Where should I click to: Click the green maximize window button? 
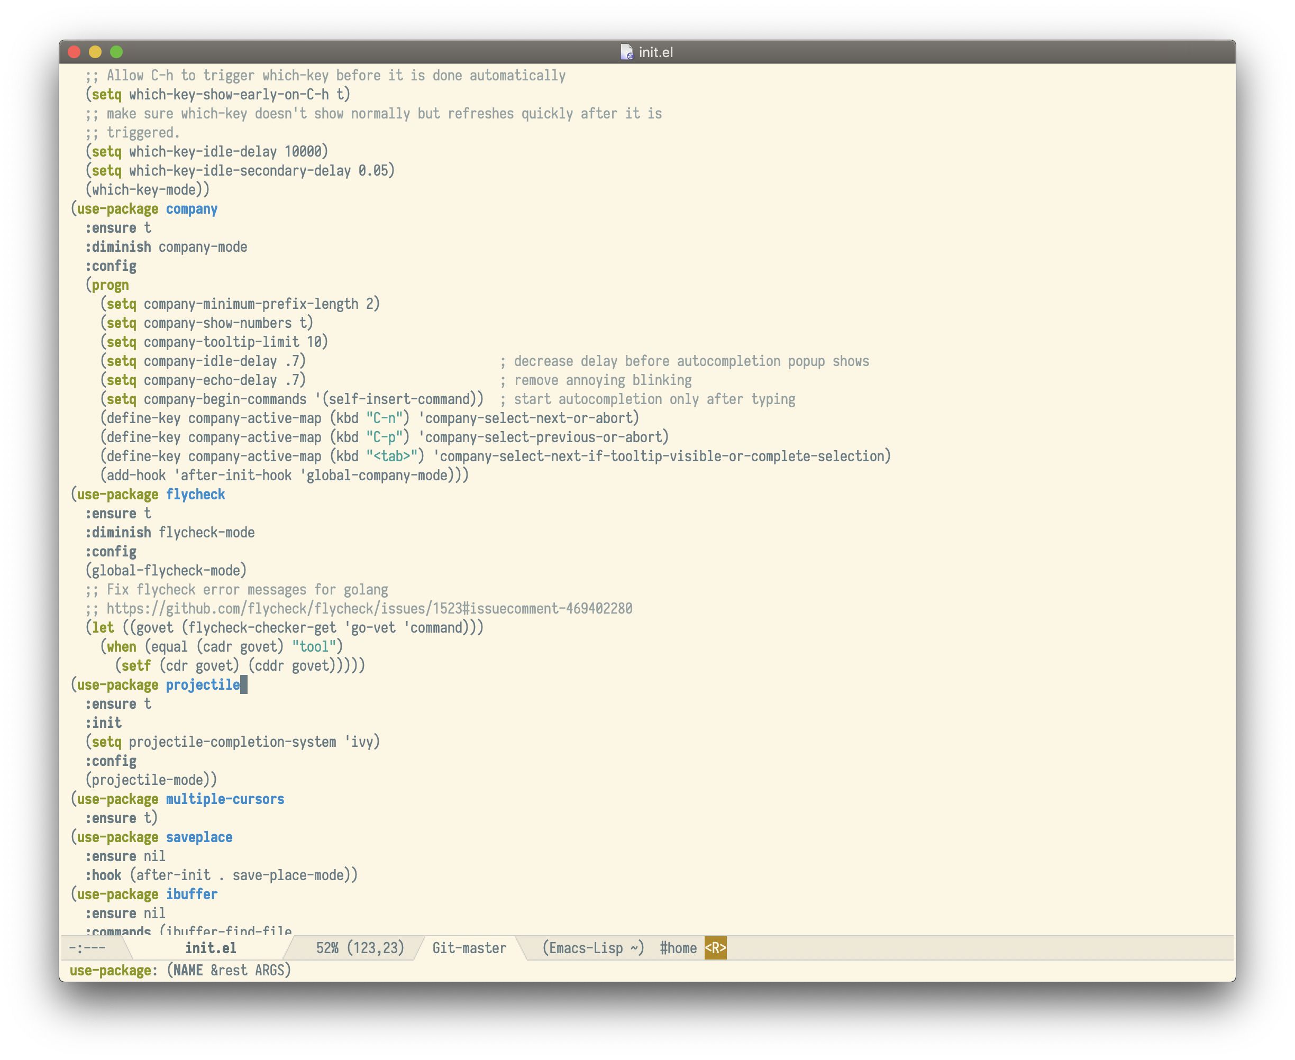click(116, 52)
